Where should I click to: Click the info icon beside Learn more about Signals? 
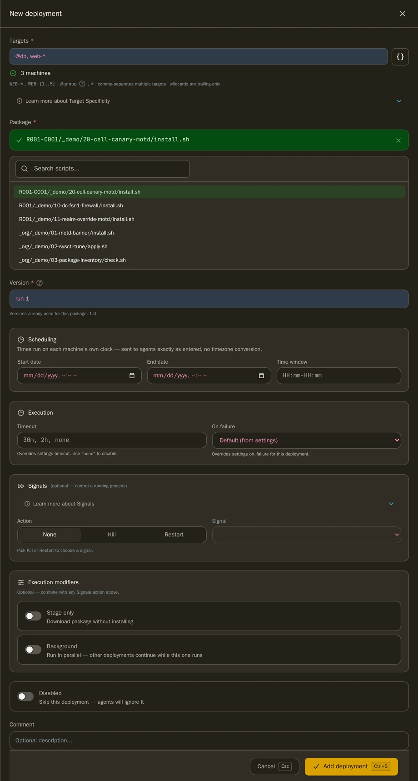27,504
